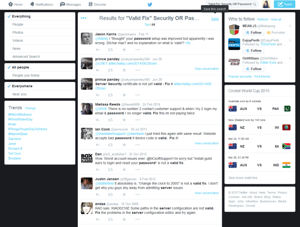
Task: Click into the search query field
Action: (230, 4)
